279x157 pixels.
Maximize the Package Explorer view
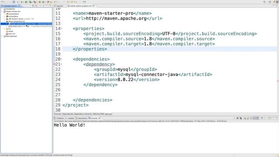tap(50, 6)
